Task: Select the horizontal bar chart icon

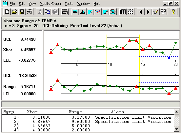Action: tap(90, 12)
